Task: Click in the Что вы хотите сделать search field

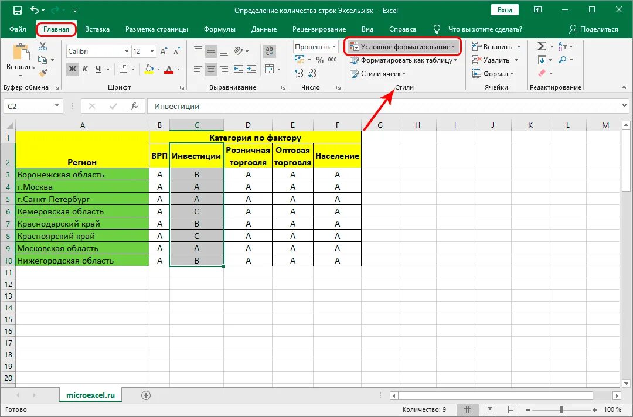Action: click(x=485, y=29)
